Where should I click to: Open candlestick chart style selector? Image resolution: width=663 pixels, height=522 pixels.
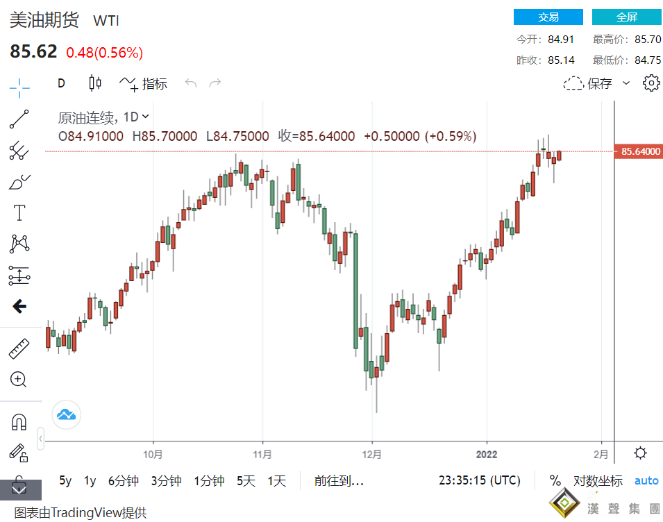(95, 83)
